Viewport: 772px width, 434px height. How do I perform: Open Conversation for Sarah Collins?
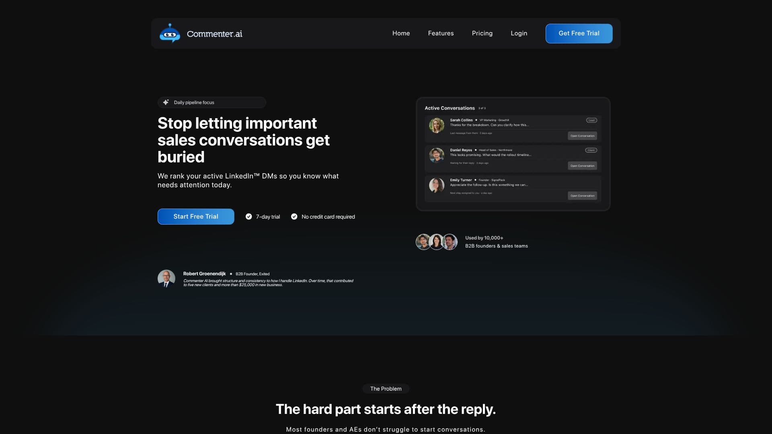(582, 136)
